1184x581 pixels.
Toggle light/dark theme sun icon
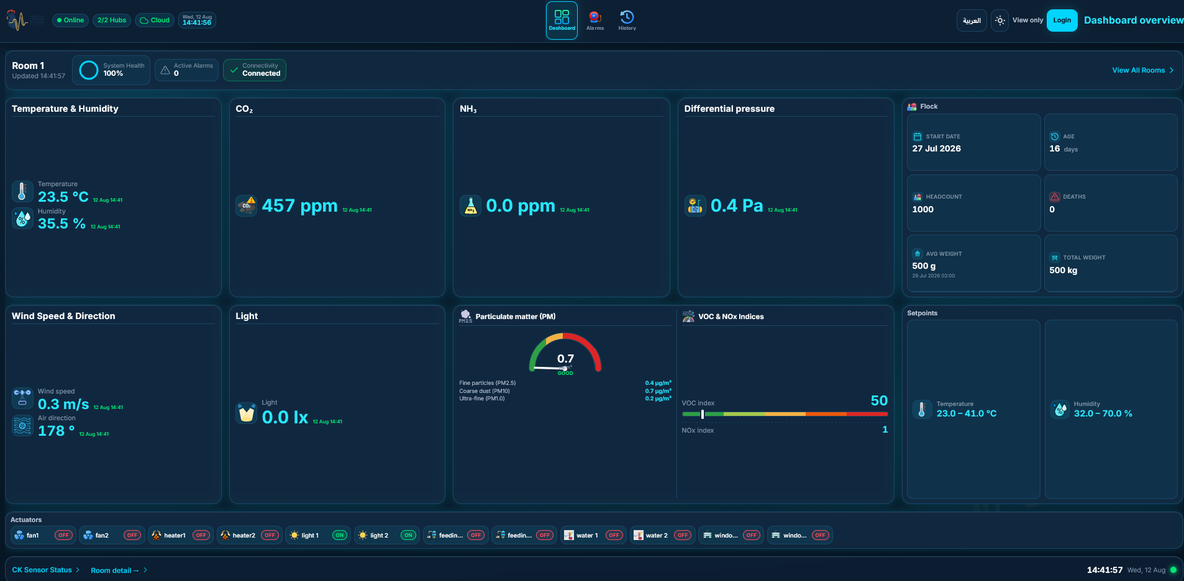(1000, 20)
